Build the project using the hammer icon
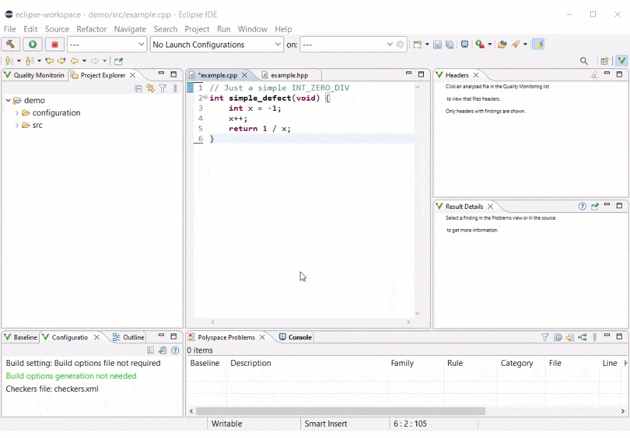This screenshot has width=630, height=438. 11,44
